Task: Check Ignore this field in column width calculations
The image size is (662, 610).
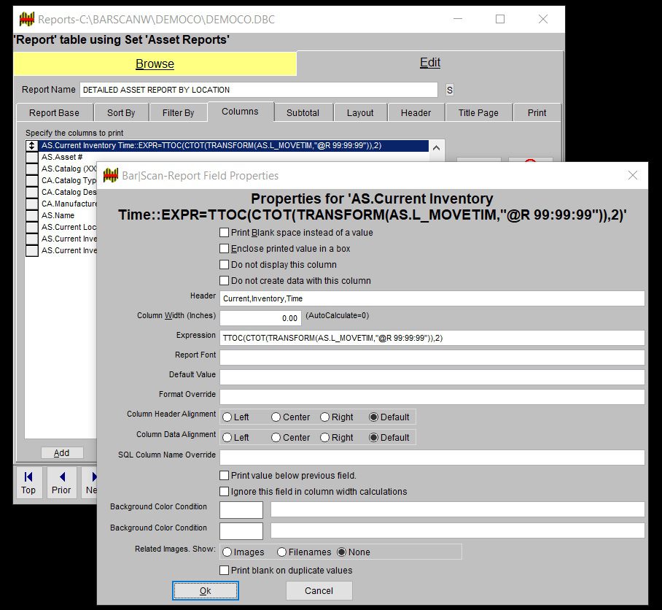Action: pyautogui.click(x=313, y=491)
